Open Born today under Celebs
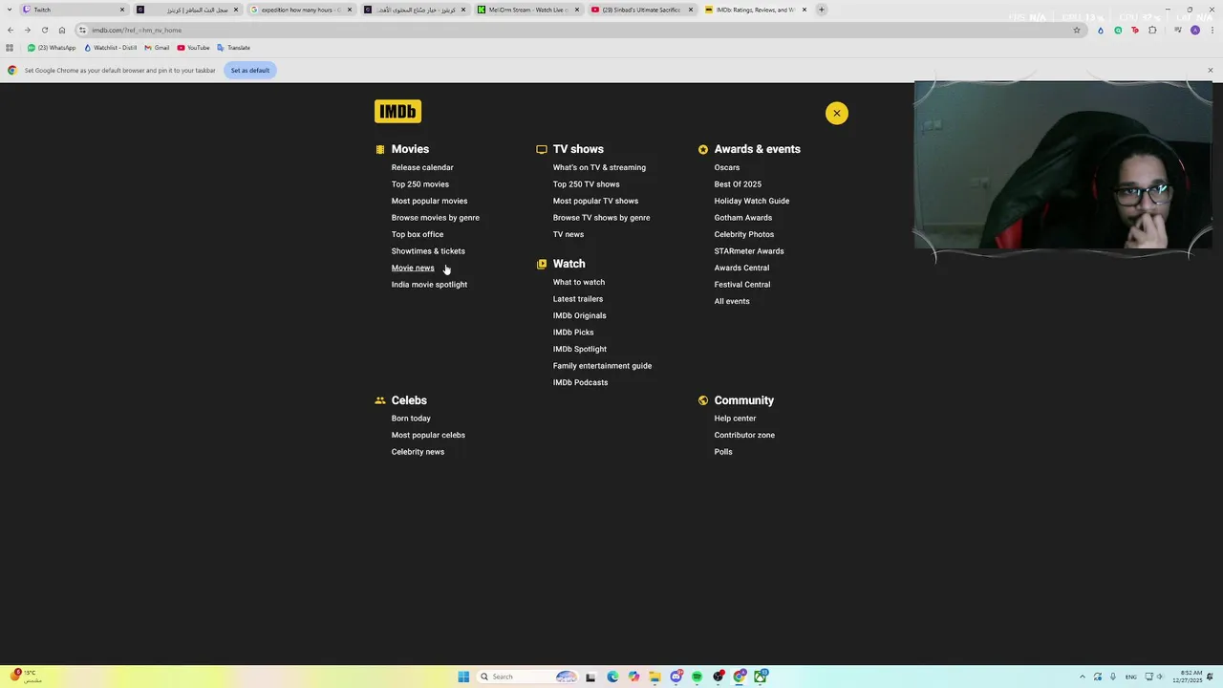 point(411,419)
